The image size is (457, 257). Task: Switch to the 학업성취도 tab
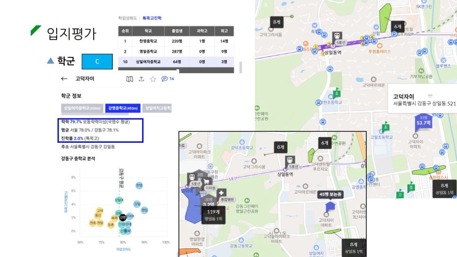coord(127,18)
